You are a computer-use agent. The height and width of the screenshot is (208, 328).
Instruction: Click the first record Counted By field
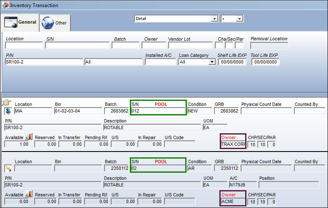pos(310,111)
